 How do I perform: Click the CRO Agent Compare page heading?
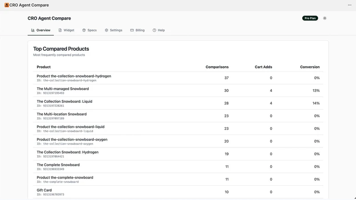[x=49, y=18]
